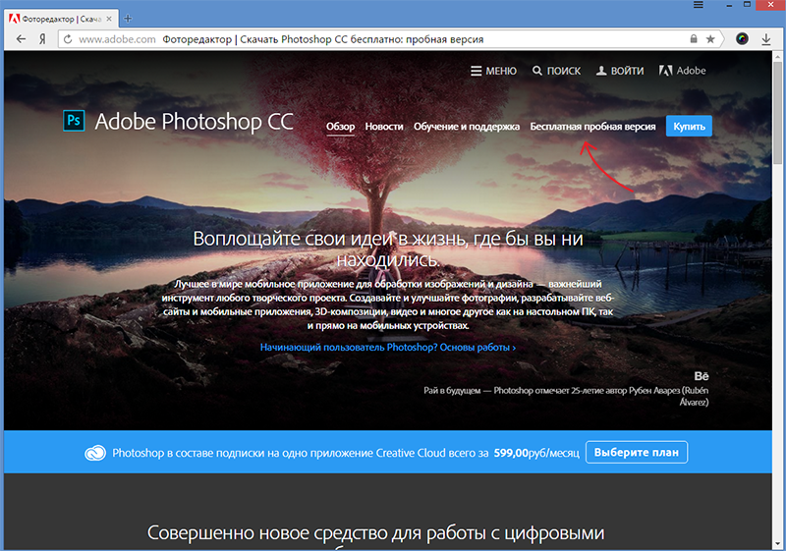
Task: Open Yandex home via the Я icon
Action: [x=42, y=39]
